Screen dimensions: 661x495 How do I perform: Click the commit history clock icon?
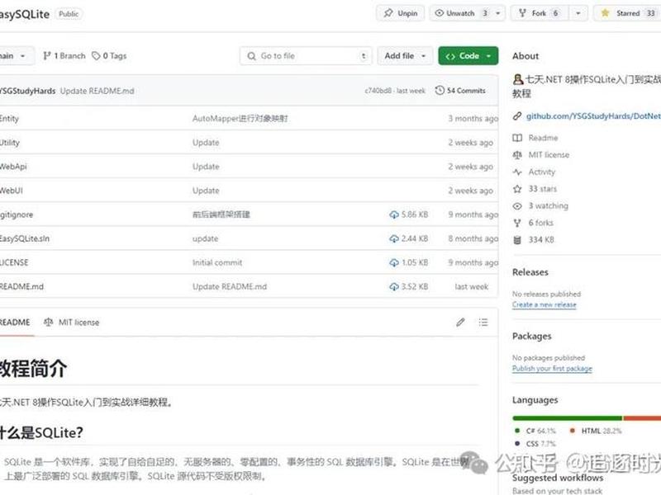coord(440,91)
